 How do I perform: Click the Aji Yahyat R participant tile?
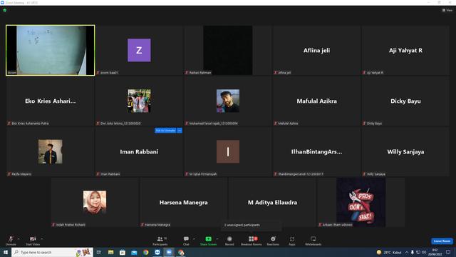click(x=405, y=50)
